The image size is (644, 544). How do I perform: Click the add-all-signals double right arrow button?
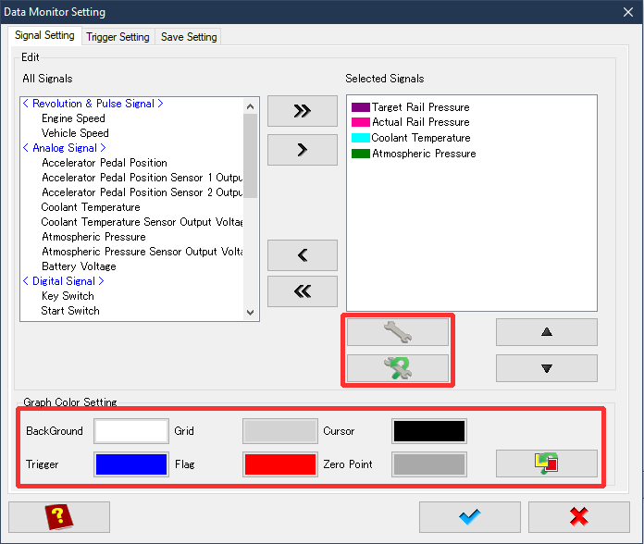coord(303,111)
